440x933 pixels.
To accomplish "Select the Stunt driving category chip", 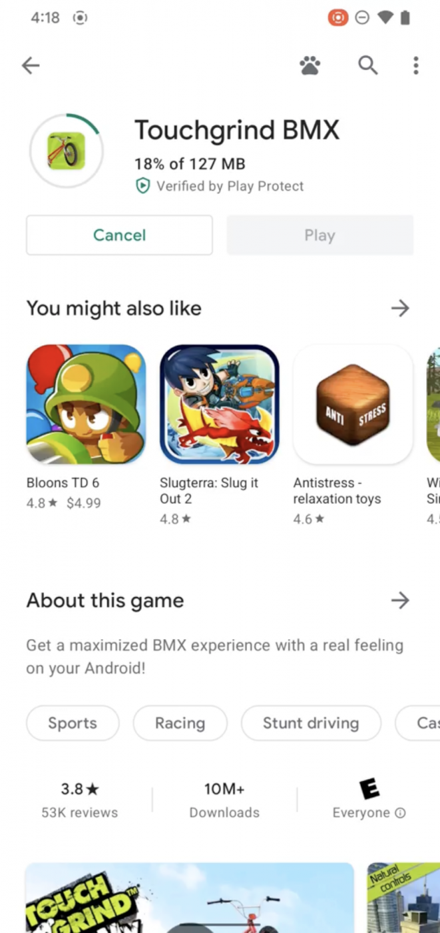I will click(311, 723).
